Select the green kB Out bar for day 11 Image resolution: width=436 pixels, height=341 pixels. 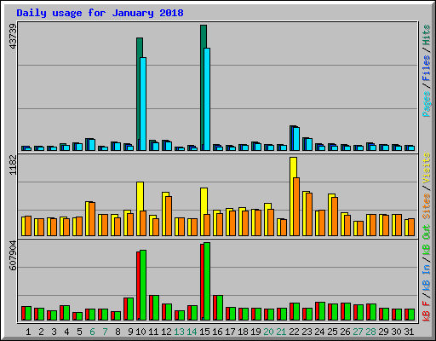(156, 308)
